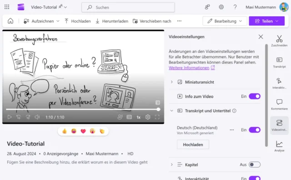Click Herunterladen in the toolbar
The width and height of the screenshot is (291, 180).
(x=112, y=21)
